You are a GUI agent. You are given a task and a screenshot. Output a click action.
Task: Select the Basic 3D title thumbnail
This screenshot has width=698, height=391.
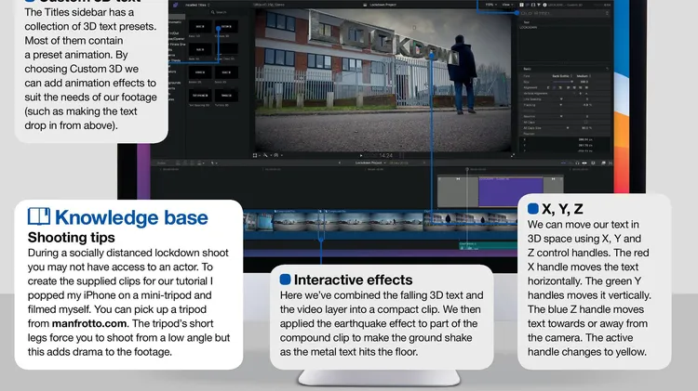(199, 26)
